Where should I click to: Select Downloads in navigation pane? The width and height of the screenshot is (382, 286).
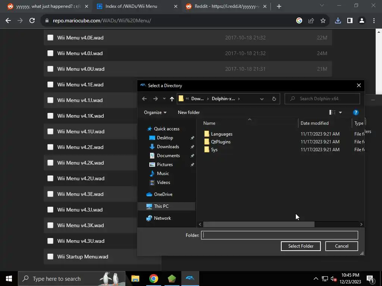[168, 147]
